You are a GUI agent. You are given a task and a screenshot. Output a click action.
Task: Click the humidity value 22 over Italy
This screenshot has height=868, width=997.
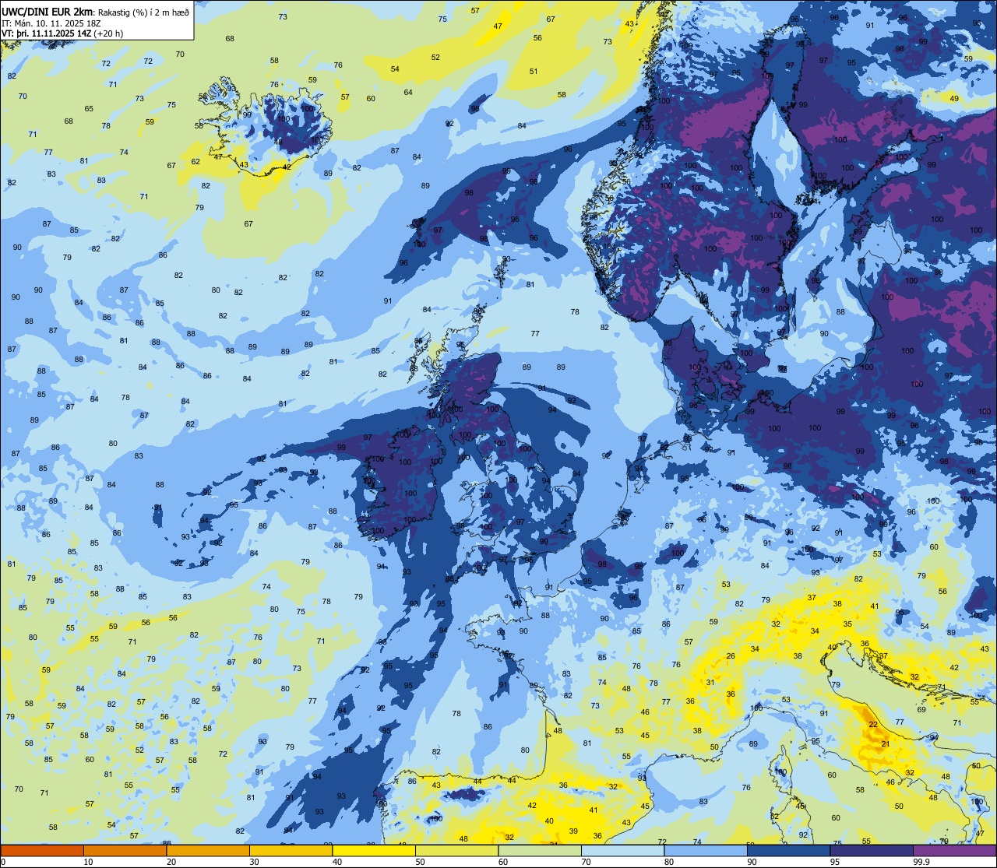point(873,725)
